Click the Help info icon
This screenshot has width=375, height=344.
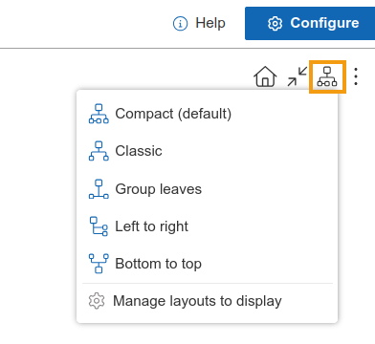point(180,24)
